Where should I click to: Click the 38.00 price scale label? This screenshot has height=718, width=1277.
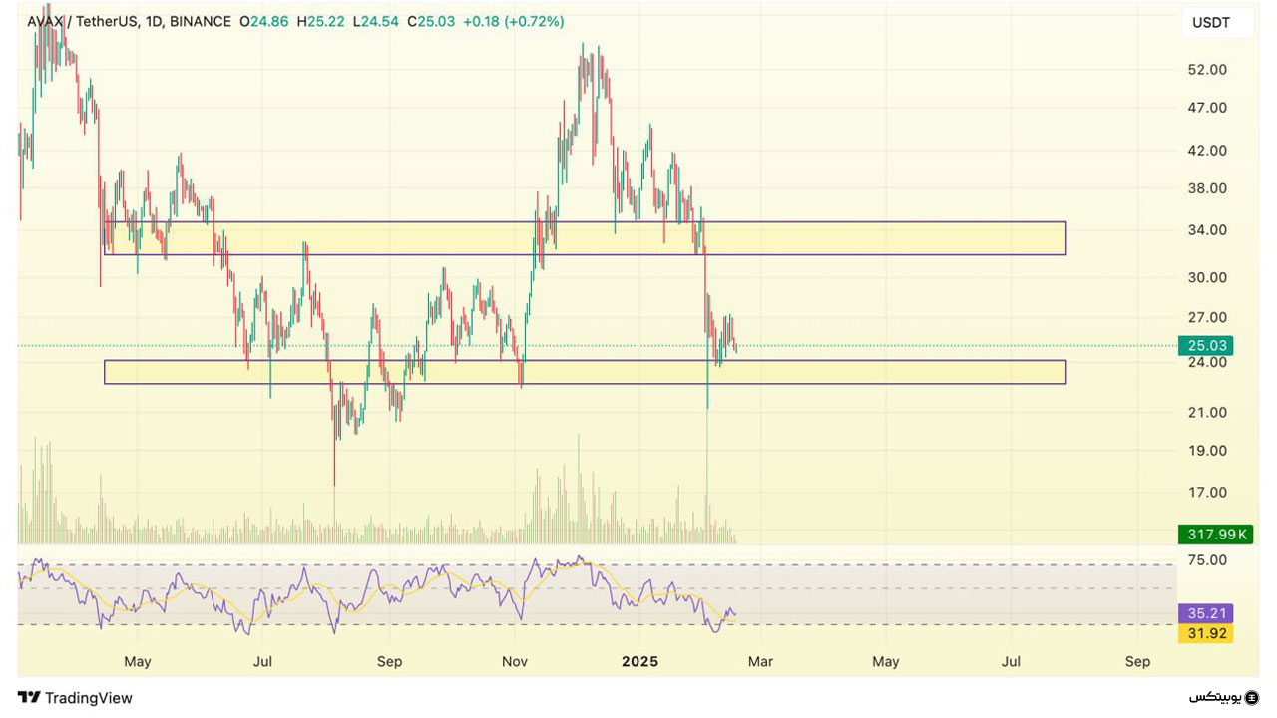(x=1207, y=188)
